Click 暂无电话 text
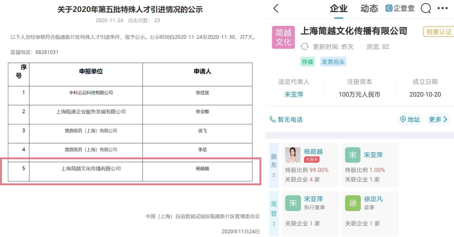 tap(290, 119)
